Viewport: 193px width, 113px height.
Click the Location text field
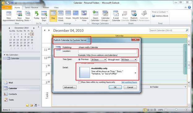(108, 51)
